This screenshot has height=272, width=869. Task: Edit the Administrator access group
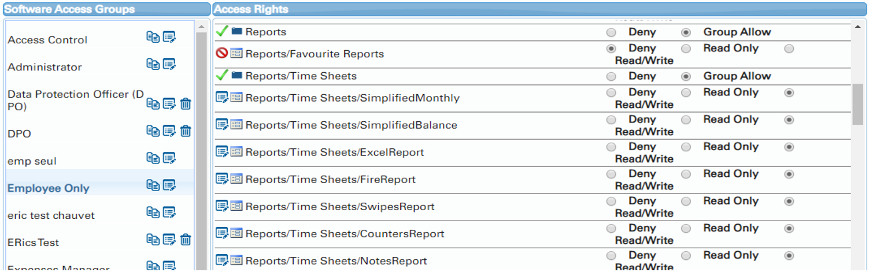click(169, 64)
